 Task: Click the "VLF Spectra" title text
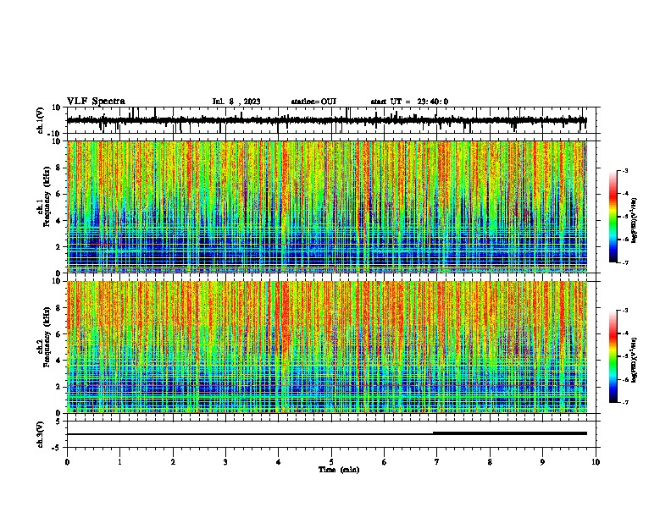tap(96, 102)
